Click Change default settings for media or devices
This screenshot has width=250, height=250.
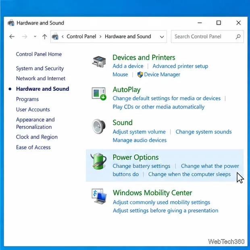(x=167, y=98)
